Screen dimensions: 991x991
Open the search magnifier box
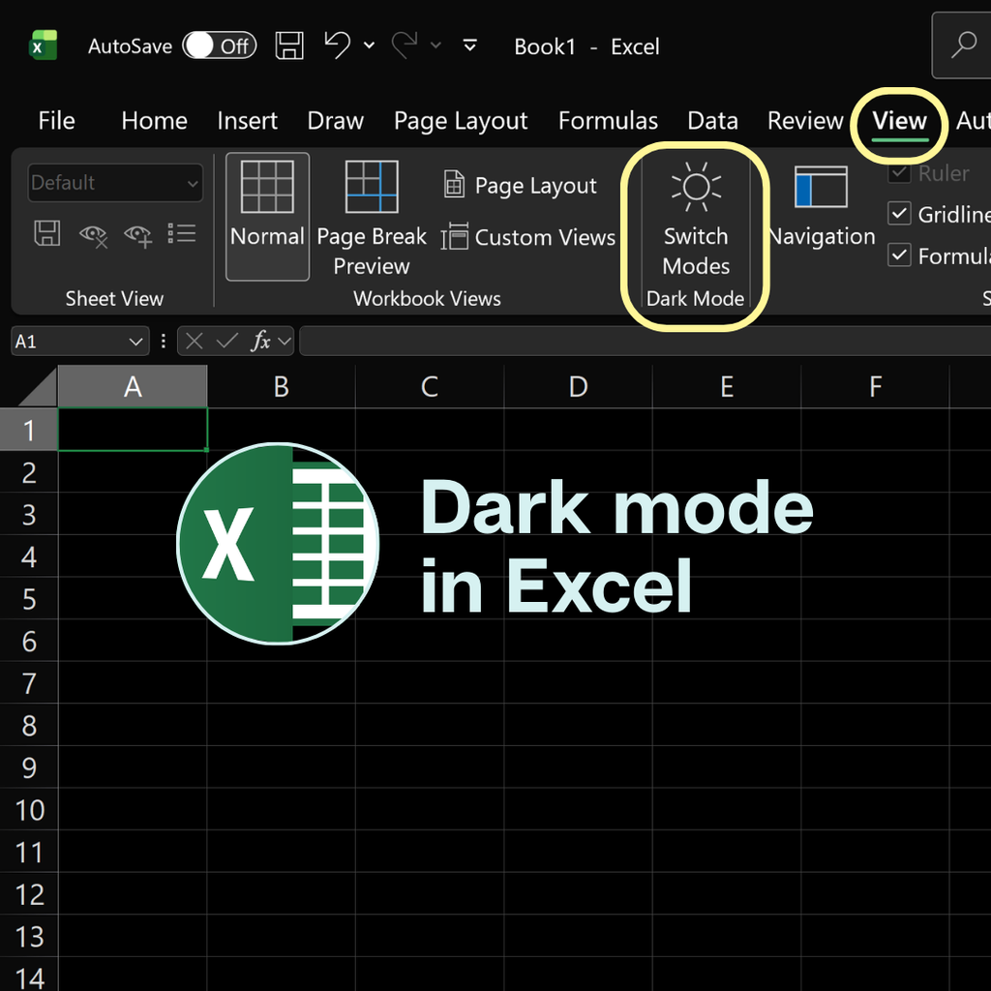coord(963,45)
